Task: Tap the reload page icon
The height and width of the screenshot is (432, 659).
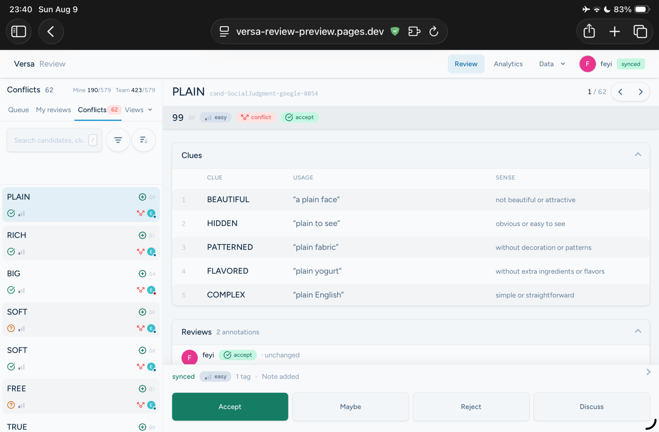Action: [434, 32]
